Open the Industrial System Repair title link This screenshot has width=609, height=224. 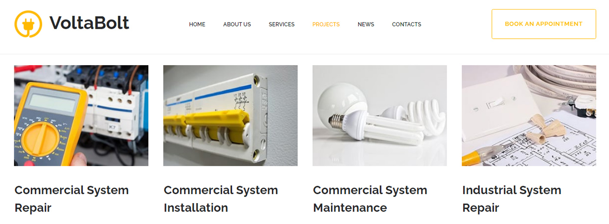coord(512,199)
